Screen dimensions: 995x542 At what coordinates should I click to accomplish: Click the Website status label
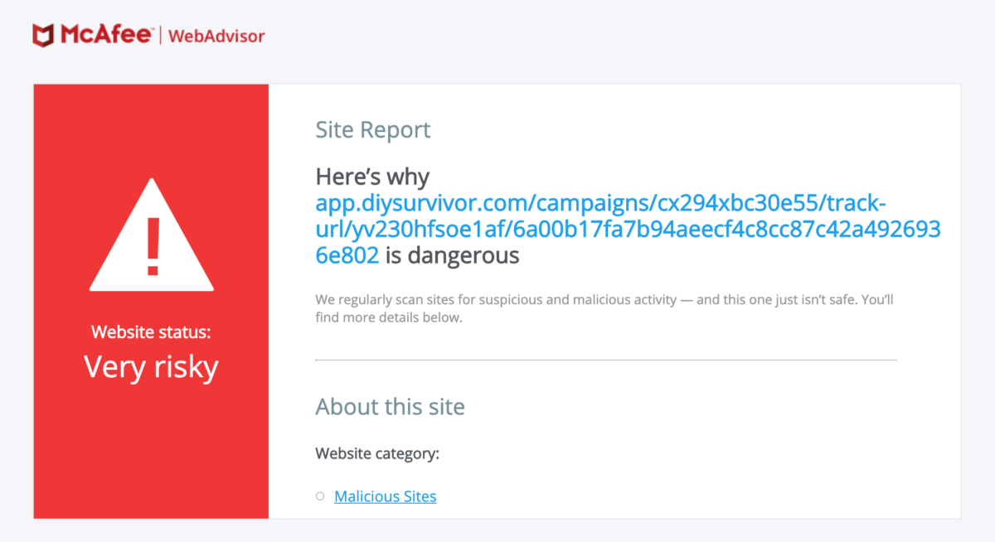151,332
